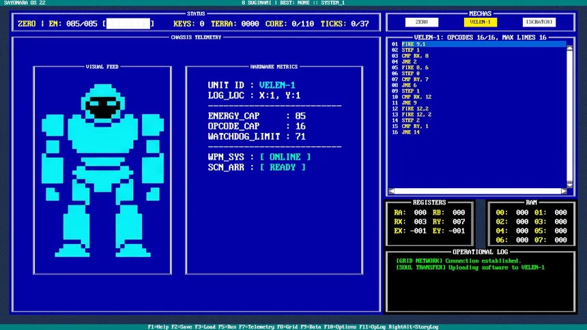
Task: Click the horizontal scroll right arrow
Action: coord(564,191)
